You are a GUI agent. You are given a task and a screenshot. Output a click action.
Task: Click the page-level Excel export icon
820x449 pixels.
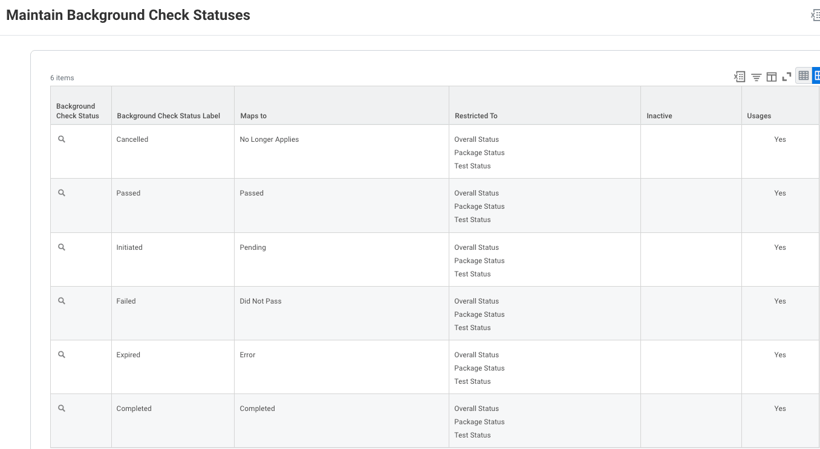pyautogui.click(x=815, y=15)
